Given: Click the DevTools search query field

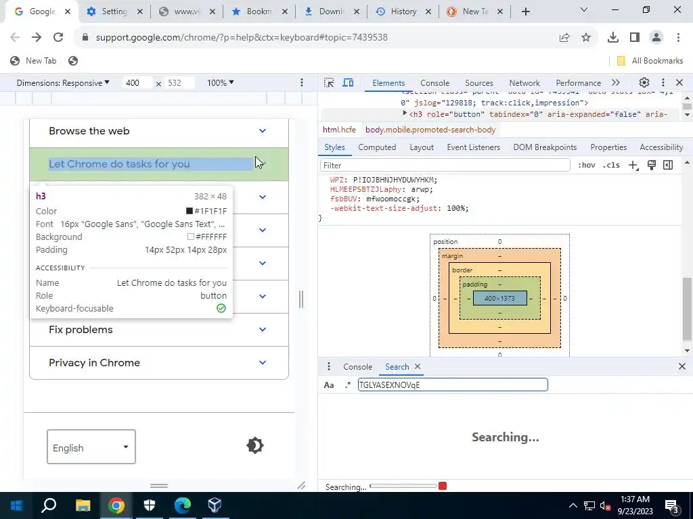Looking at the screenshot, I should click(x=453, y=385).
